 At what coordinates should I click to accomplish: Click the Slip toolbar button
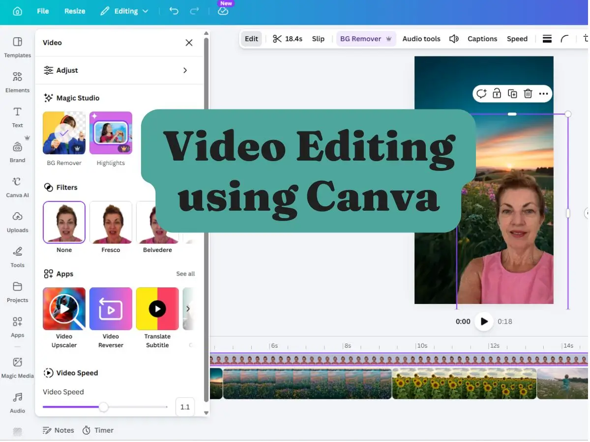(x=318, y=39)
